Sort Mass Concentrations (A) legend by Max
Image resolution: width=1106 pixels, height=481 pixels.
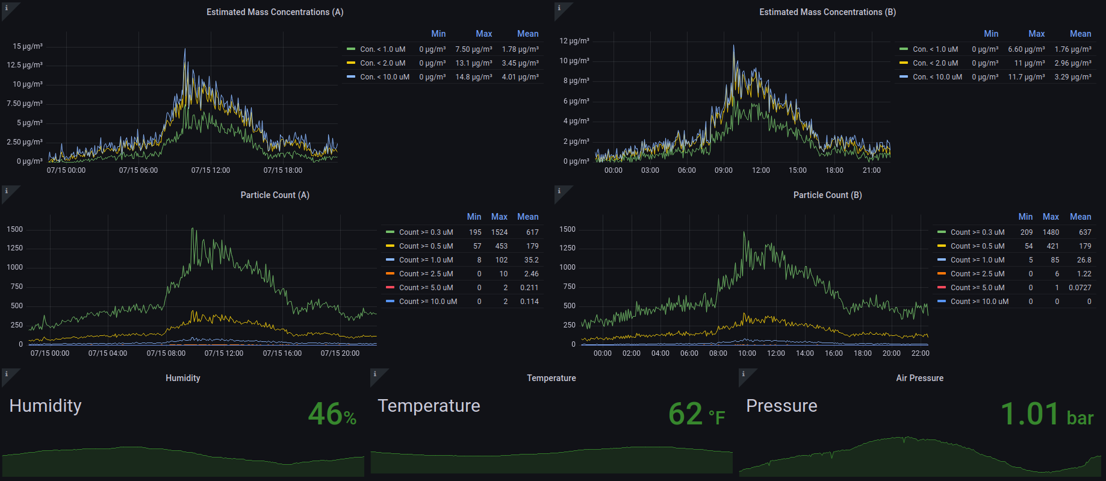pos(484,34)
